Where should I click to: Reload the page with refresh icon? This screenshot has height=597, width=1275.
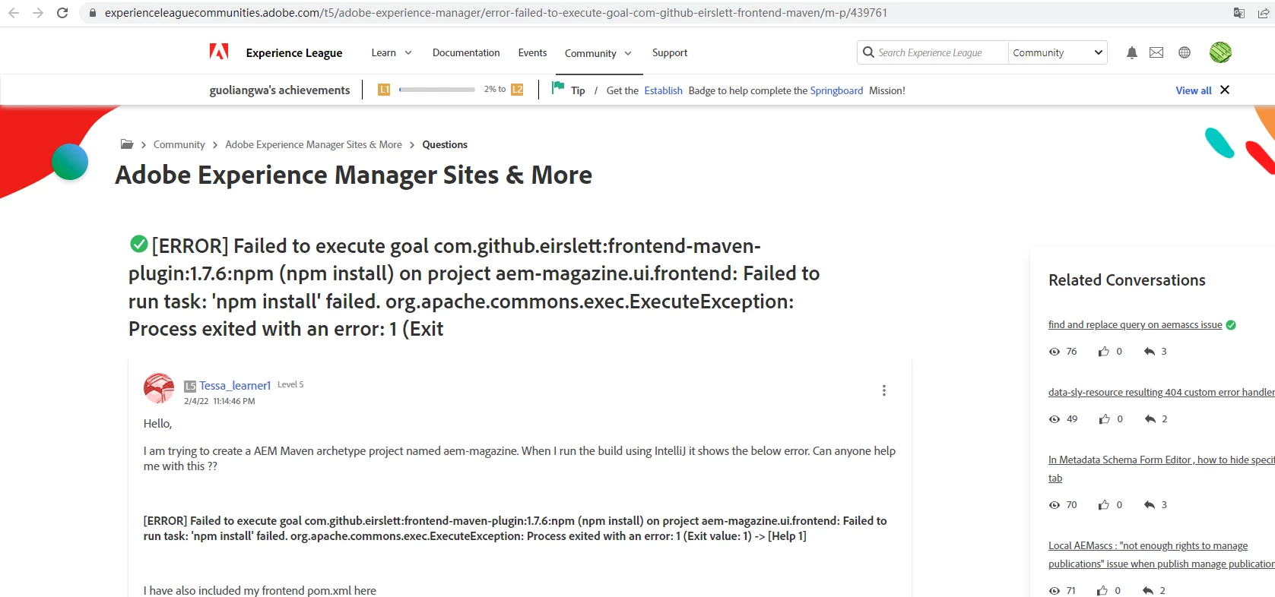[62, 13]
